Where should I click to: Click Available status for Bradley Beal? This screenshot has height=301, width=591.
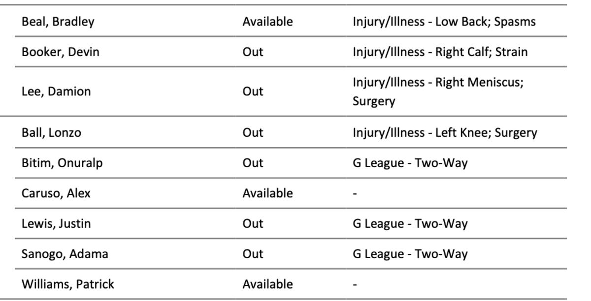267,22
